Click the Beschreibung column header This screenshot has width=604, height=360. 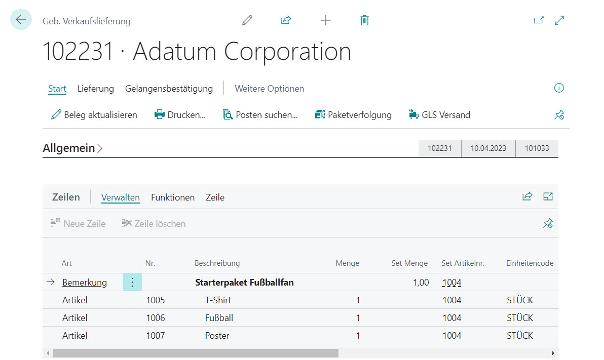point(217,263)
